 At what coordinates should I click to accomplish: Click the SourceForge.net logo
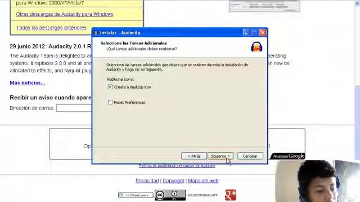tap(202, 195)
